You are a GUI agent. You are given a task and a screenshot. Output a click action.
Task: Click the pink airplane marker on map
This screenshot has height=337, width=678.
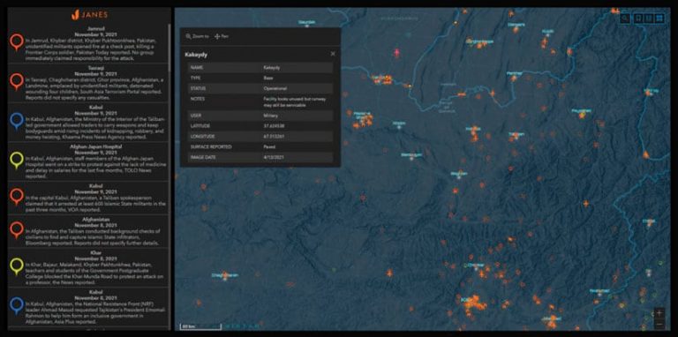coord(397,53)
